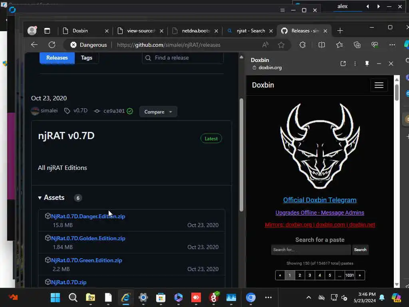409x307 pixels.
Task: Open the Collections icon
Action: [x=357, y=45]
